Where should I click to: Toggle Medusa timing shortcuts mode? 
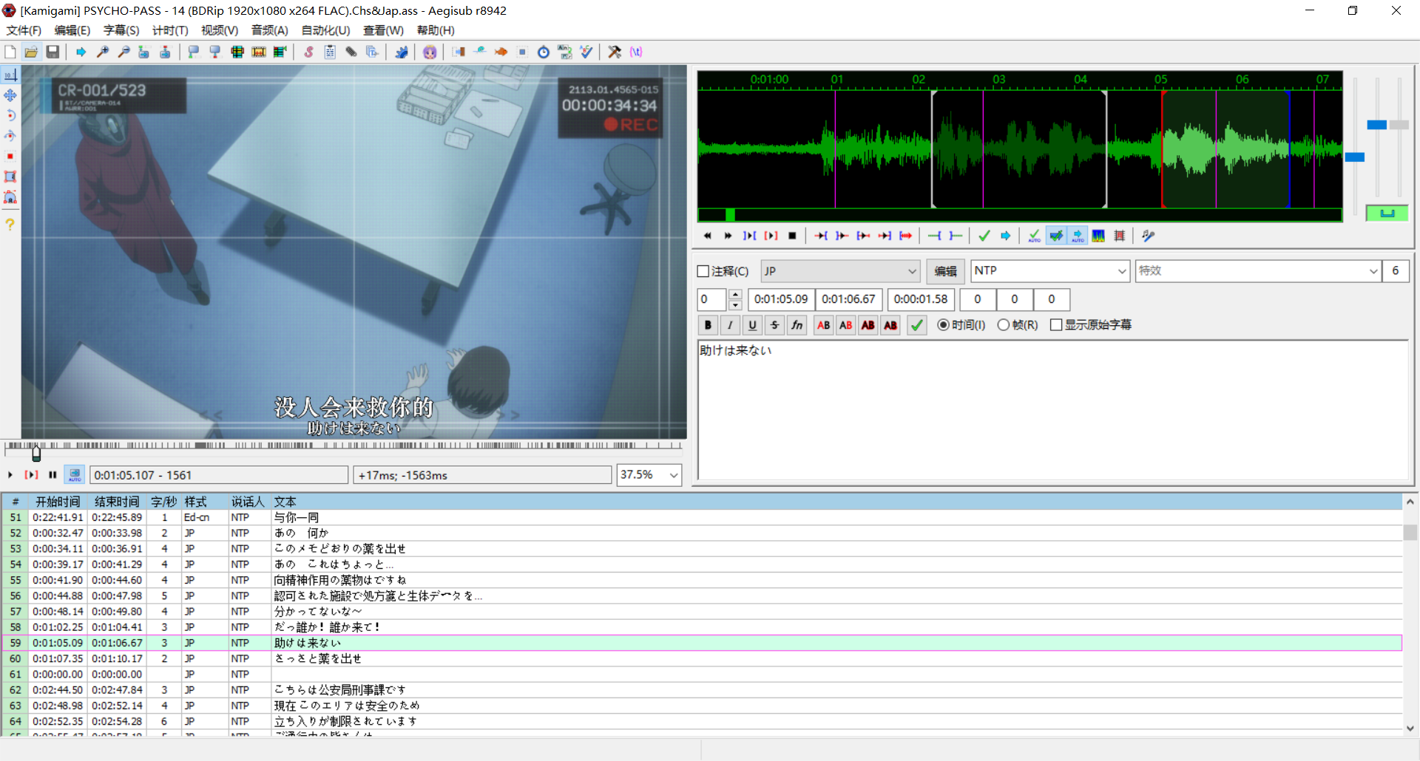(x=1120, y=236)
